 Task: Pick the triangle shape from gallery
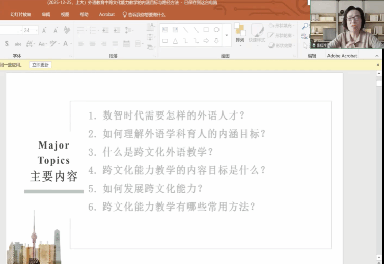(175, 41)
